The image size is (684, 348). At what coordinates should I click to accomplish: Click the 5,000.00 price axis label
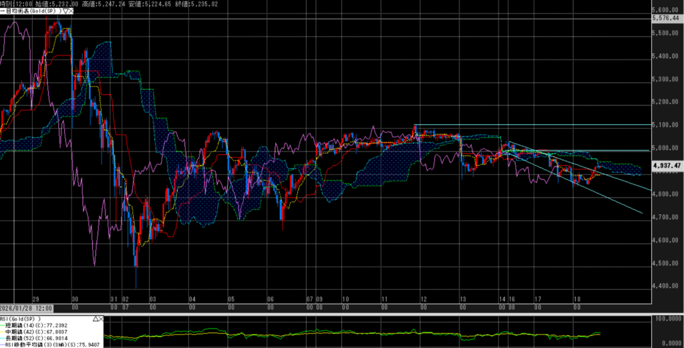(667, 148)
